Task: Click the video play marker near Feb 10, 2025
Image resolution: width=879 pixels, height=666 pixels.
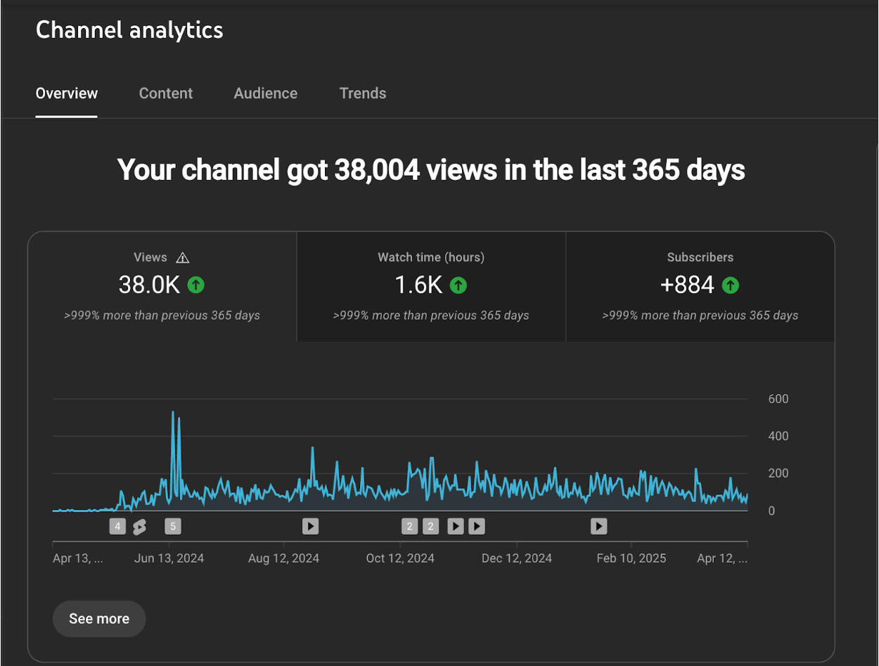Action: [x=598, y=526]
